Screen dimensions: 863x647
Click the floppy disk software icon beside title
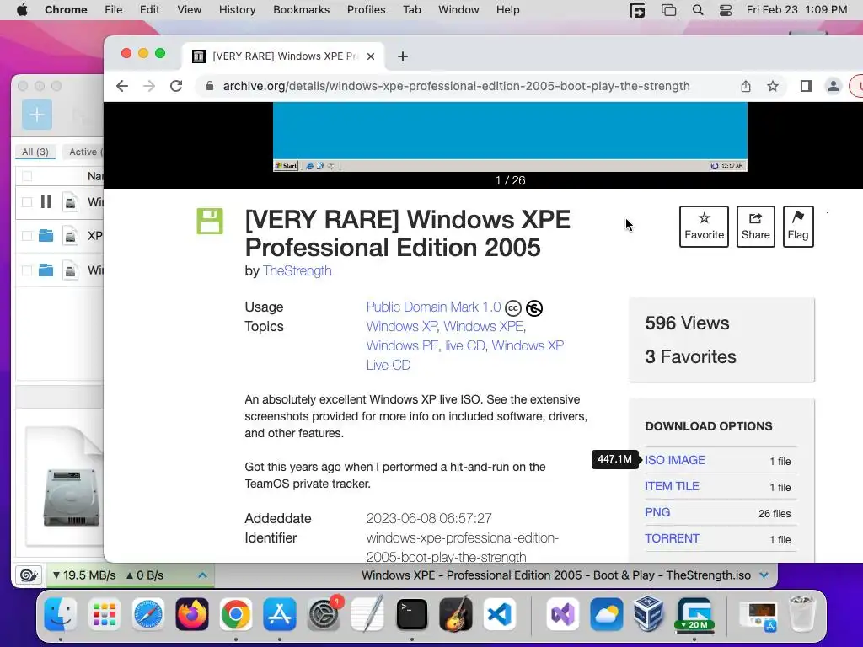coord(210,222)
